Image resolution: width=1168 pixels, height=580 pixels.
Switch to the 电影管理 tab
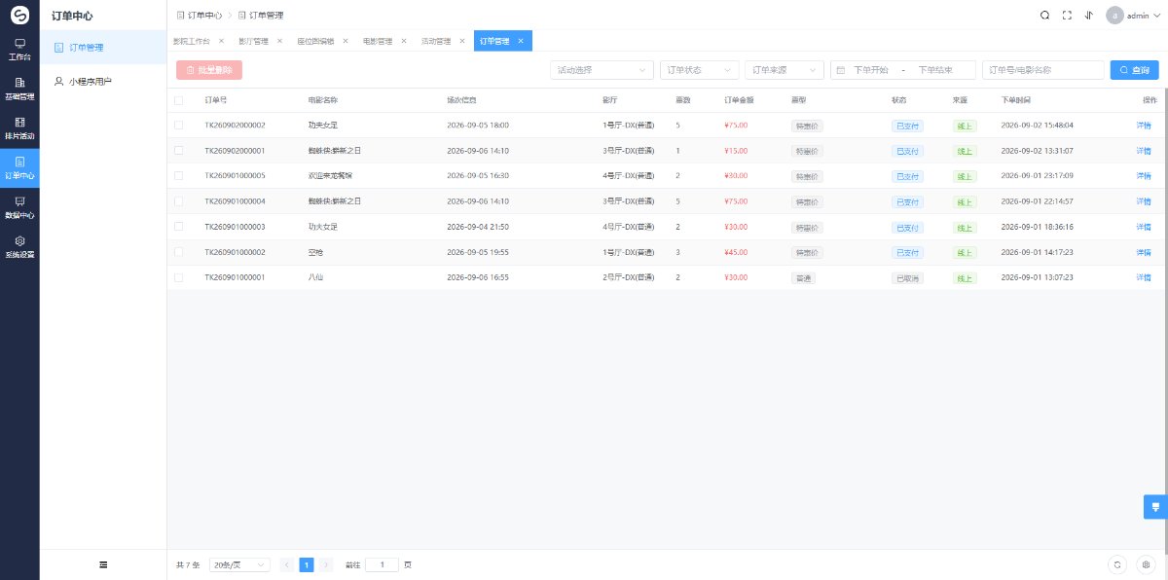pos(378,41)
